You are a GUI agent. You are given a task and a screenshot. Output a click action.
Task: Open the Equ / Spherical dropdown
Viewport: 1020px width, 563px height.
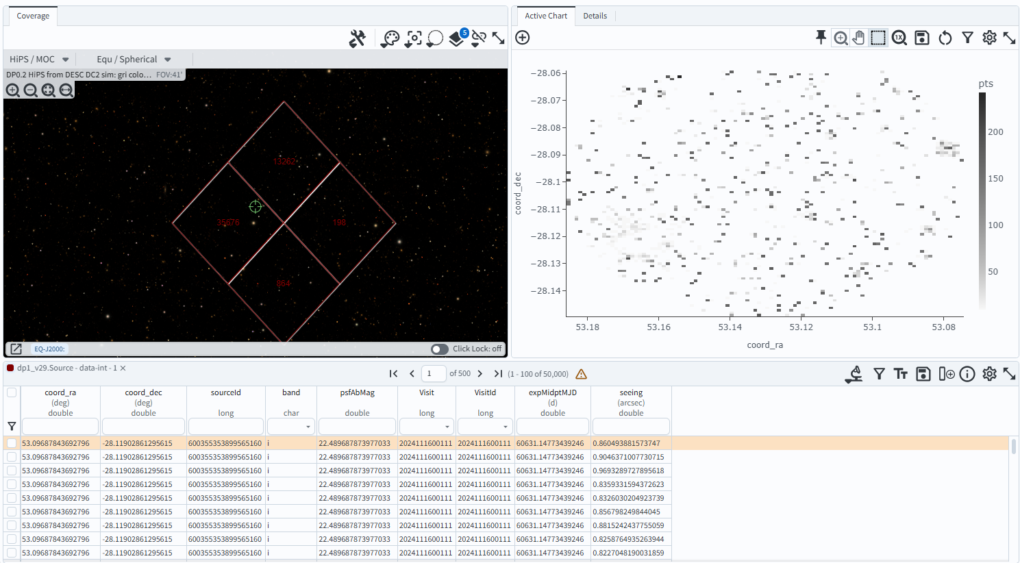[134, 60]
